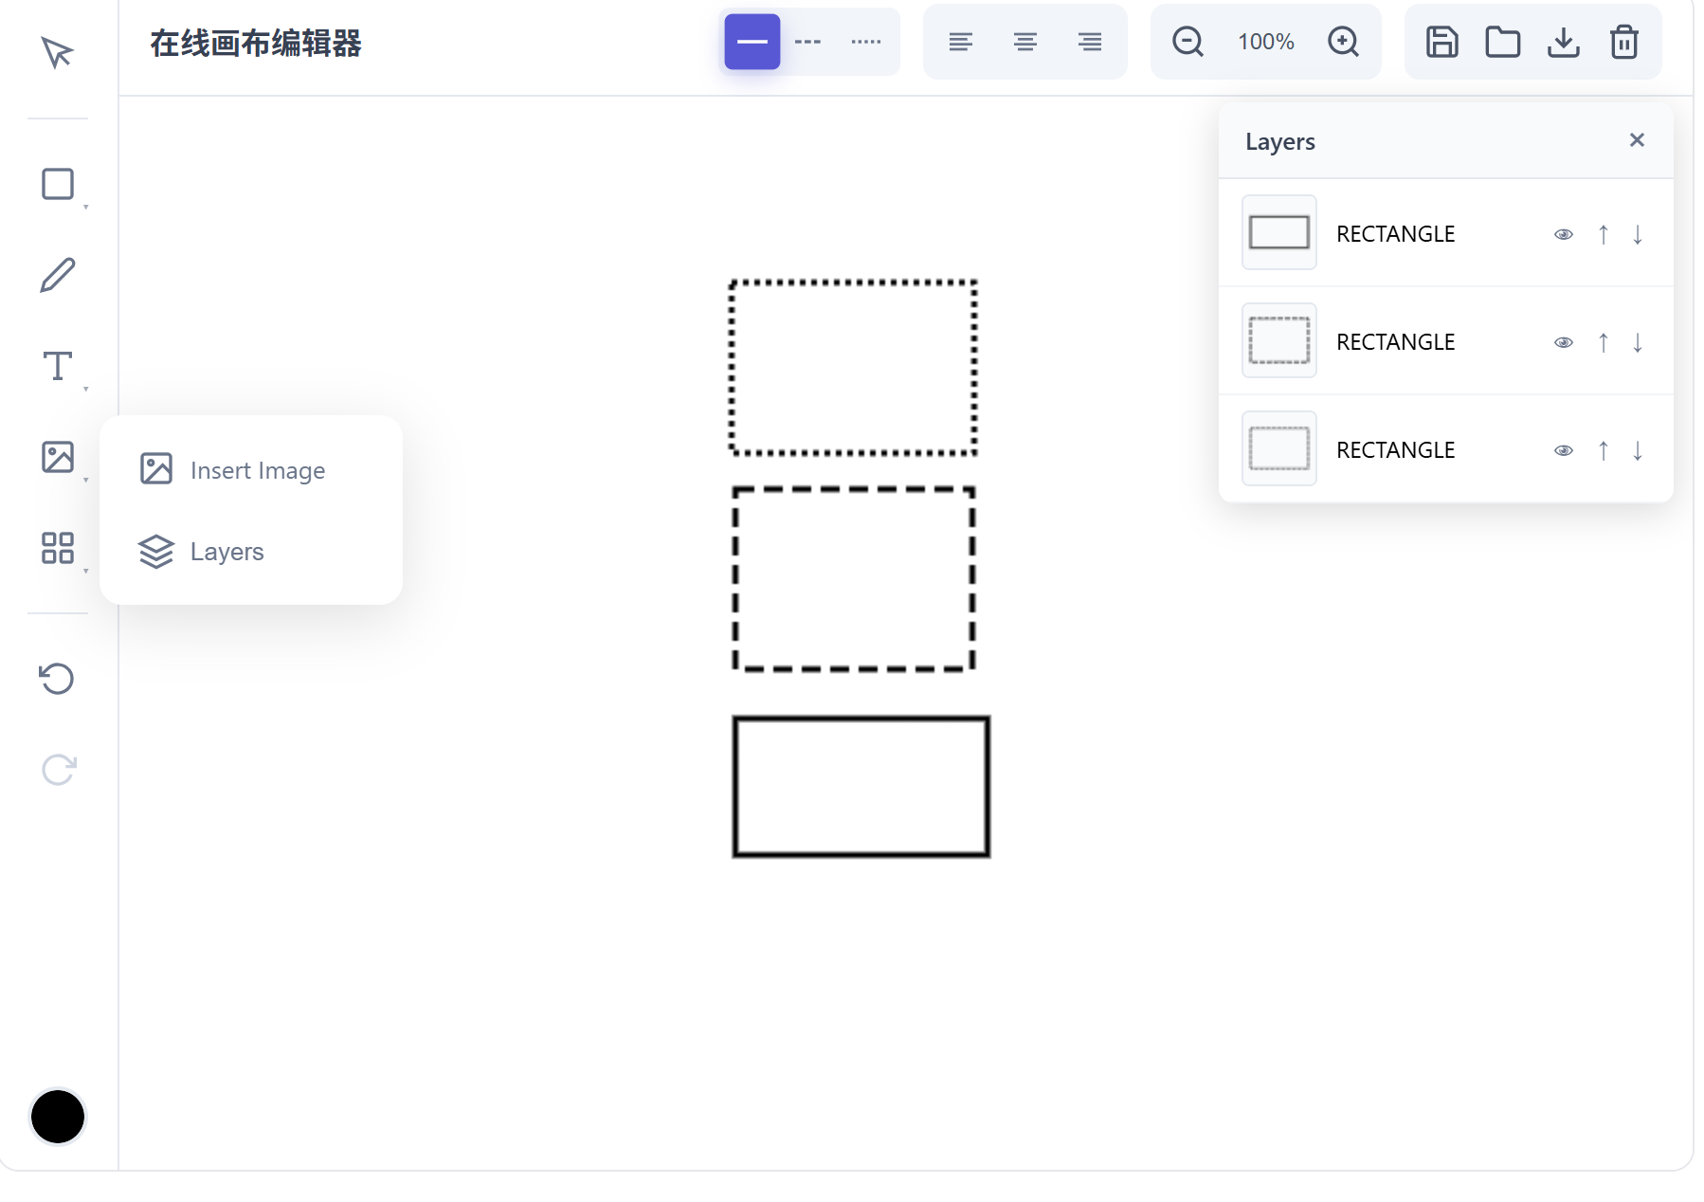Toggle visibility of the bottom RECTANGLE layer
This screenshot has height=1202, width=1704.
(x=1564, y=449)
